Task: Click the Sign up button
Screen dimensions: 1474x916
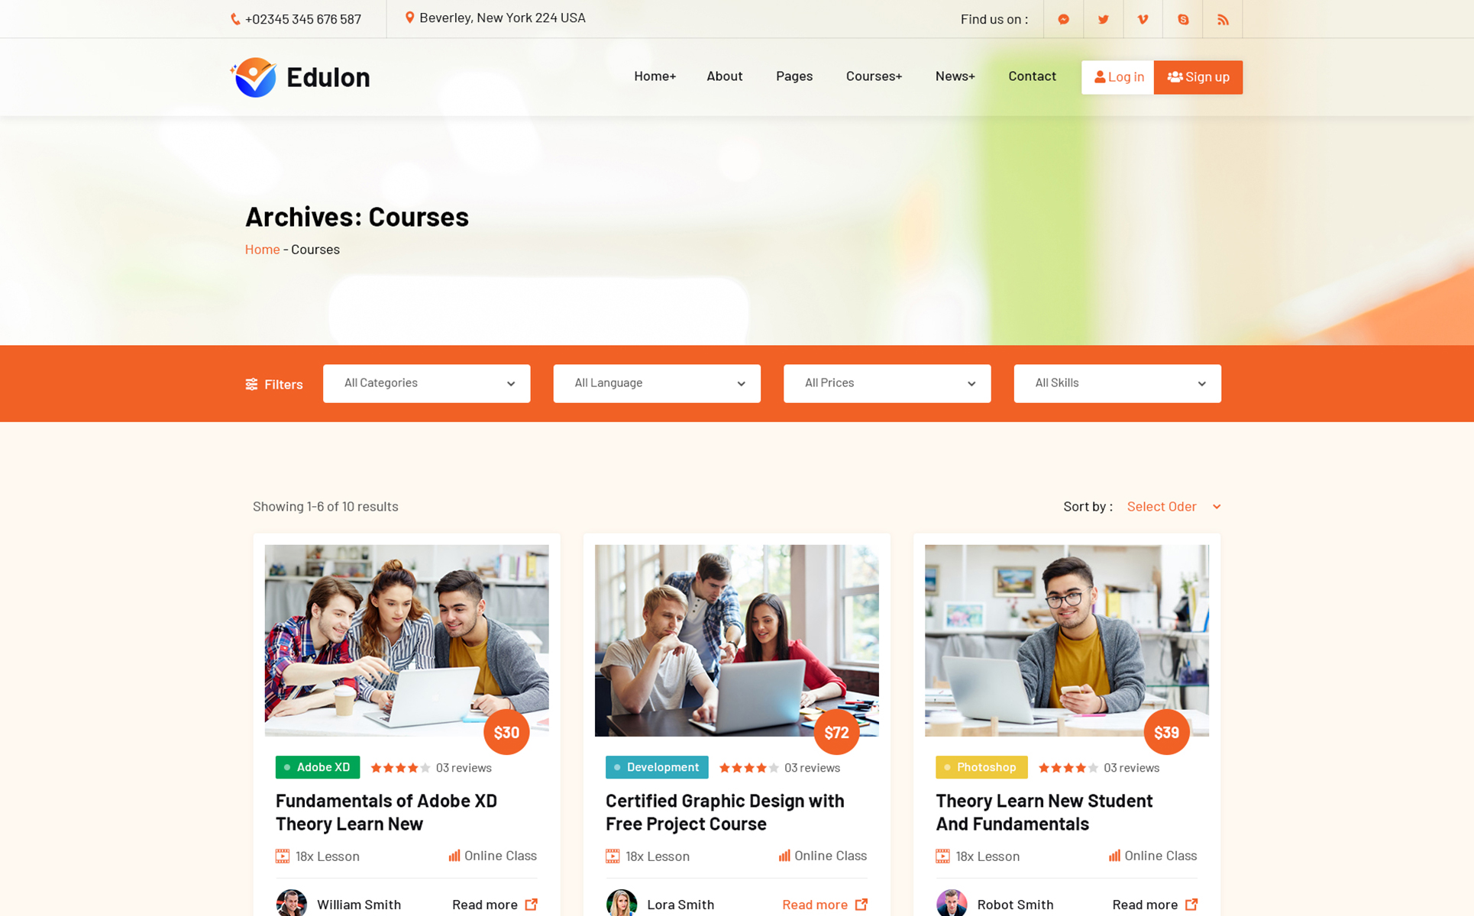Action: pos(1198,76)
